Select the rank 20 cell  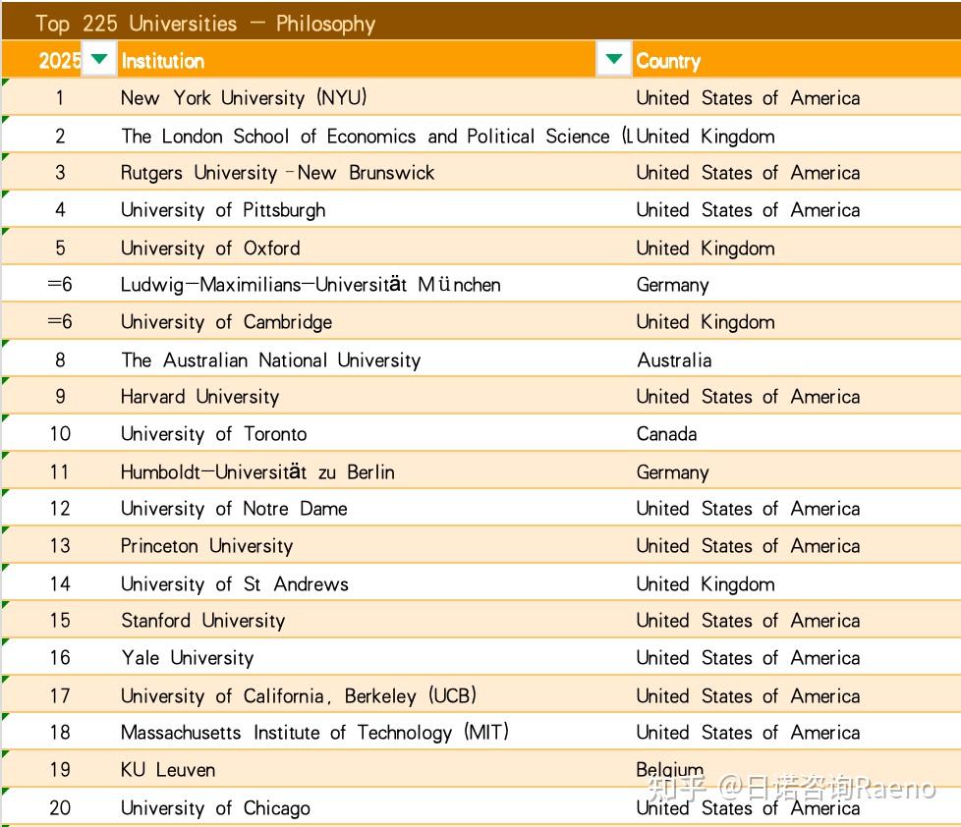click(x=60, y=807)
